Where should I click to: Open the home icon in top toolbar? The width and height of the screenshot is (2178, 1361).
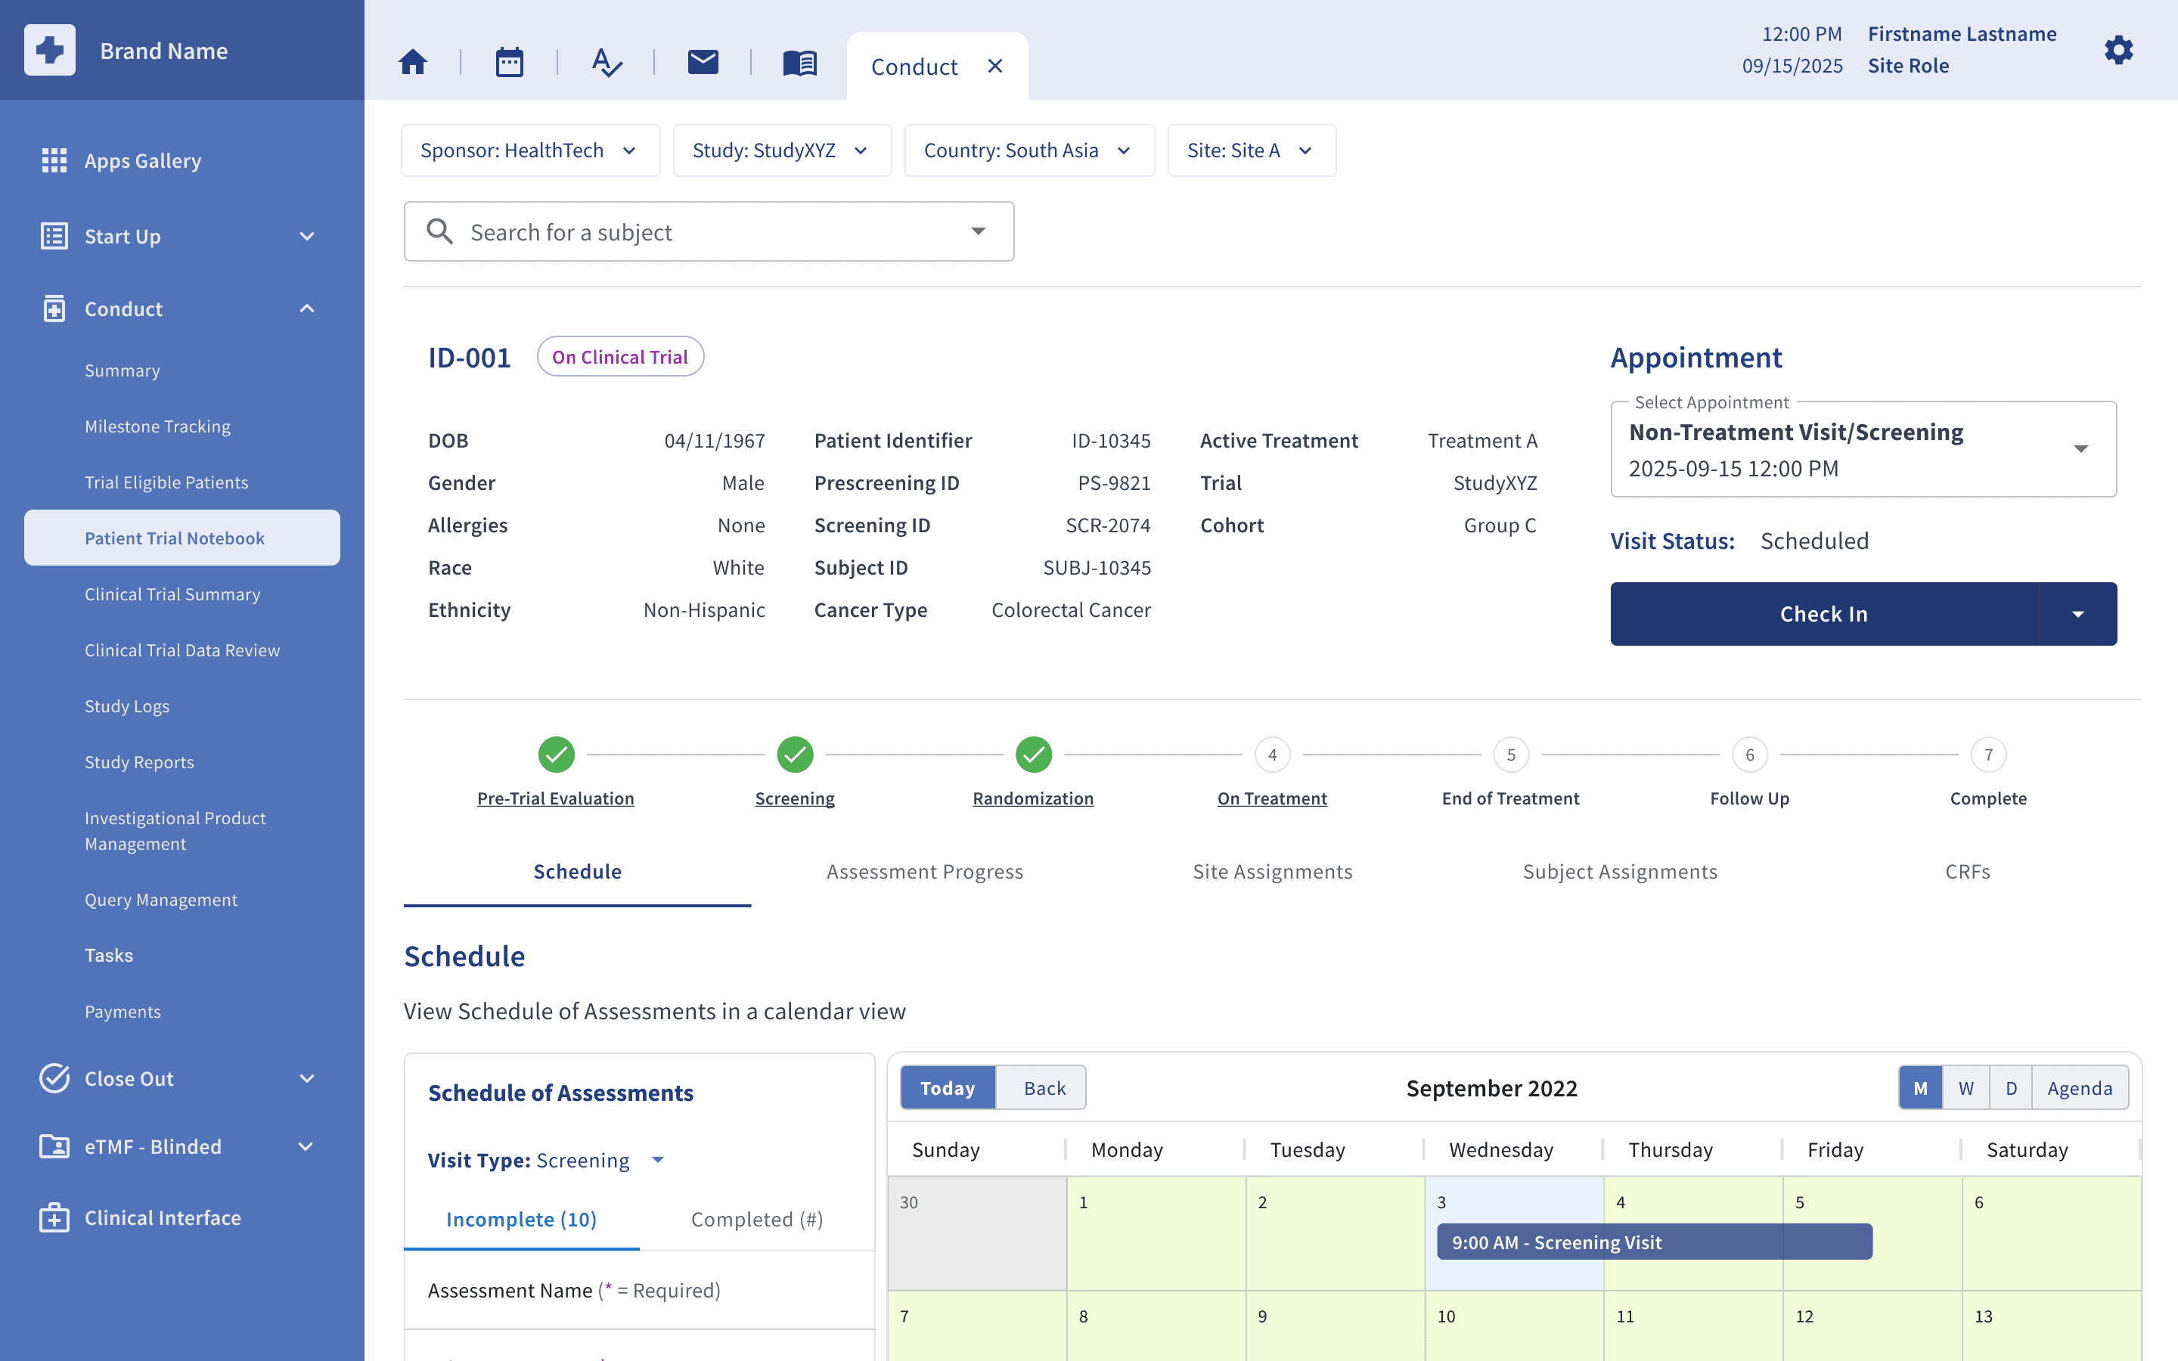click(412, 62)
